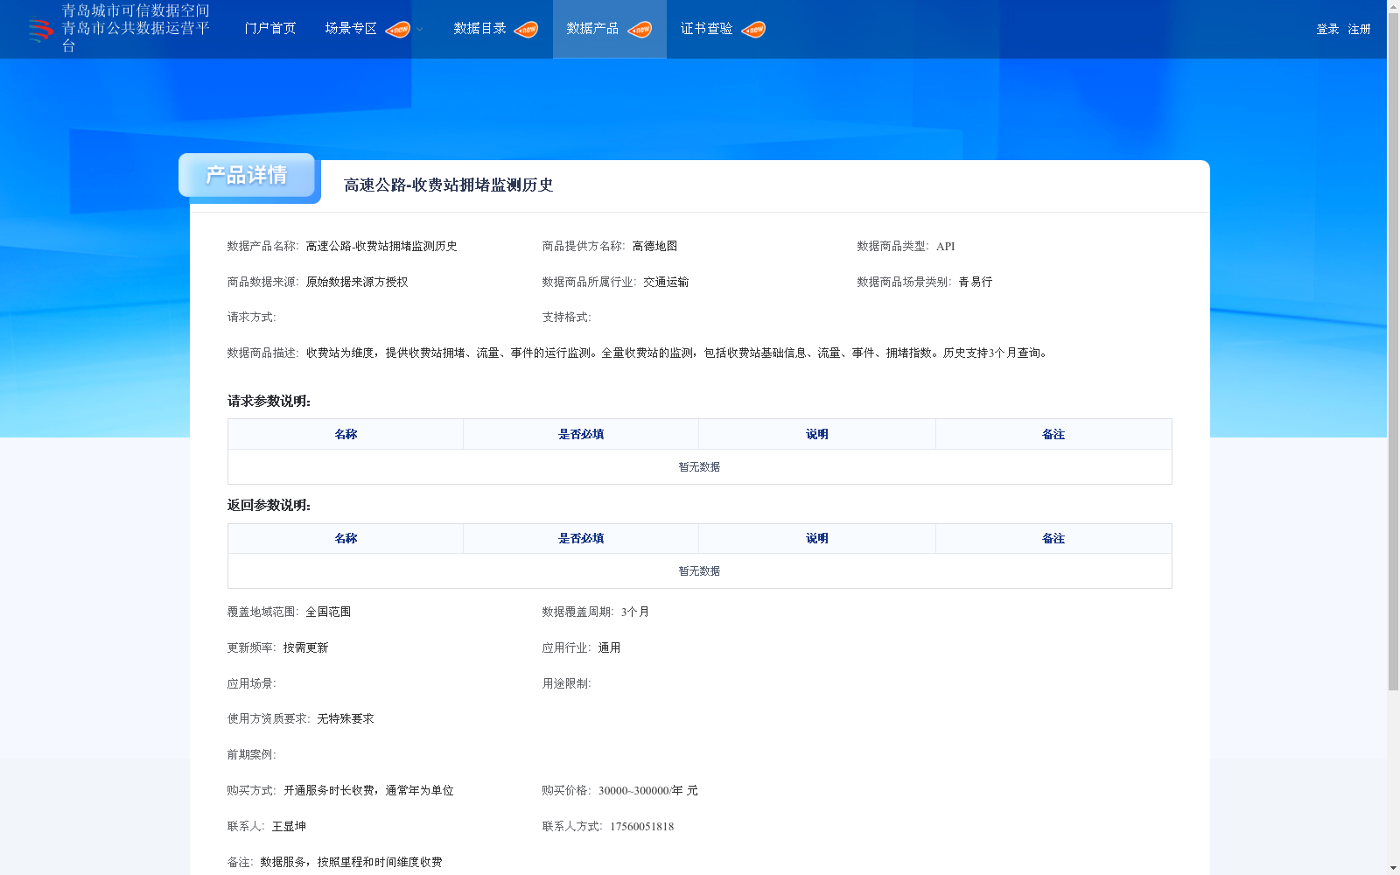Click the contact name 王显坤

(290, 826)
